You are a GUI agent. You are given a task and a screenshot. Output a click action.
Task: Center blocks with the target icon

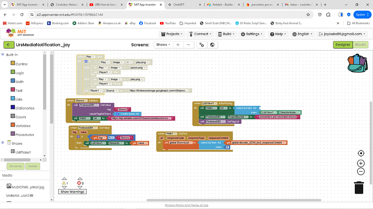(361, 153)
